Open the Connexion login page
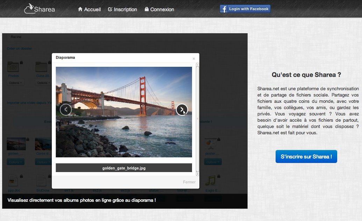This screenshot has width=362, height=221. point(159,9)
